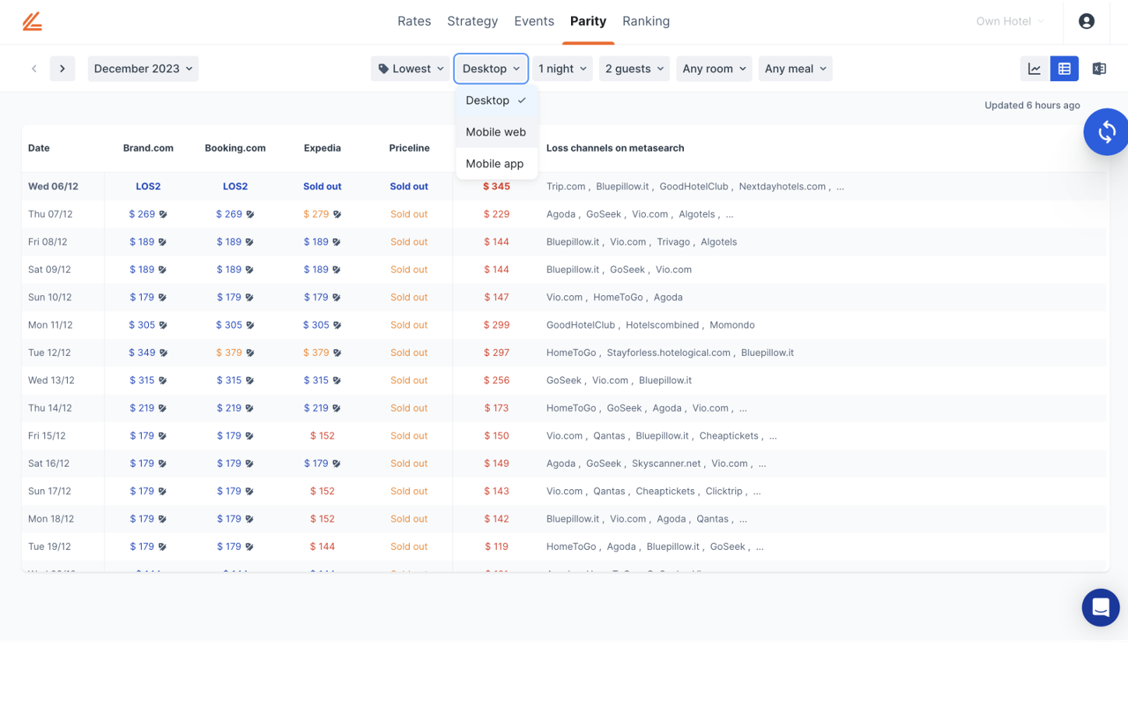The image size is (1128, 705).
Task: Click the Brand.com column header
Action: [x=148, y=148]
